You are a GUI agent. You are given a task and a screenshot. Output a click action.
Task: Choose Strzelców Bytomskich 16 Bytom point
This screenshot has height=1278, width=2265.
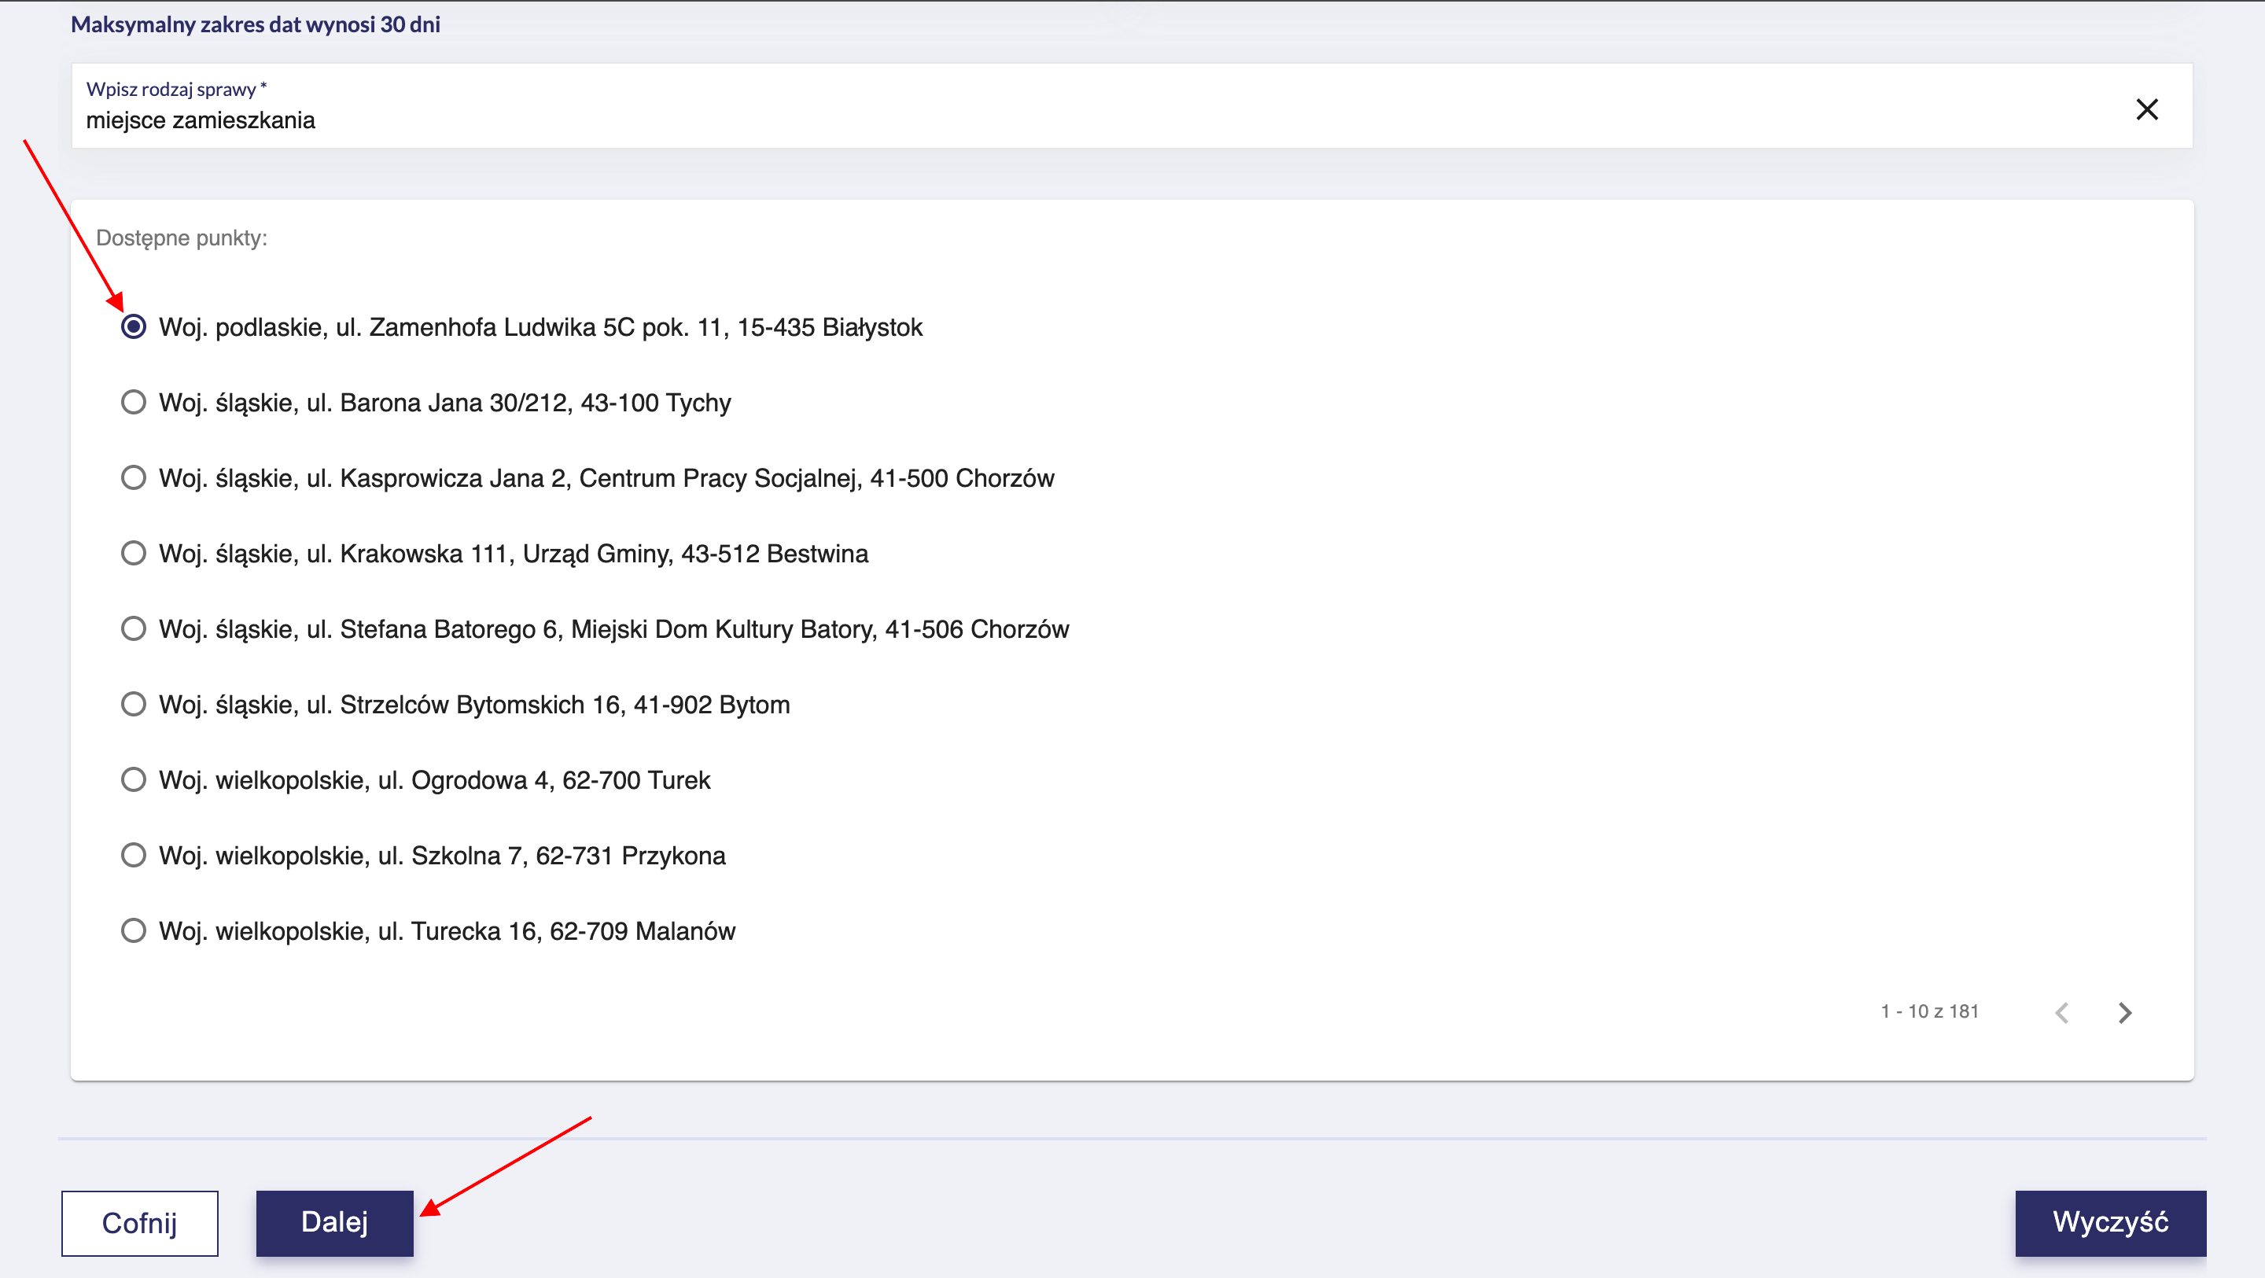point(134,705)
